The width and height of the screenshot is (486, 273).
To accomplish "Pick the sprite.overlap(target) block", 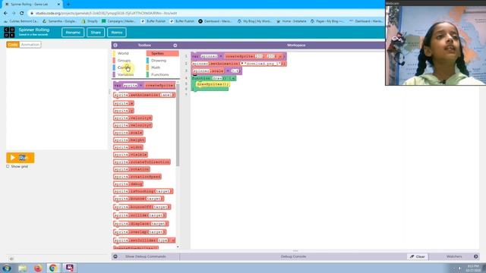I will point(140,232).
